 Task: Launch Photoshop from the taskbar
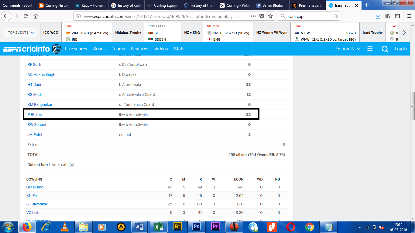point(197,227)
